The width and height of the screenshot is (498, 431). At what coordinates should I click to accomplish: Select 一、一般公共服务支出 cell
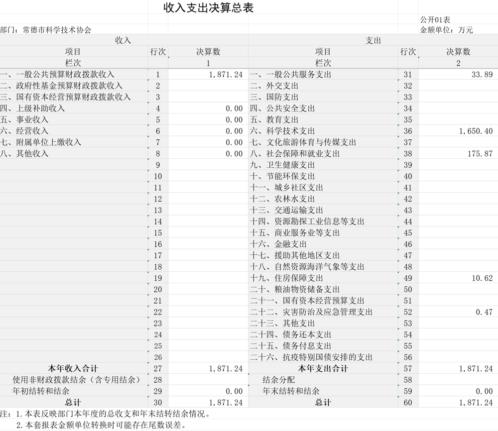coord(323,74)
